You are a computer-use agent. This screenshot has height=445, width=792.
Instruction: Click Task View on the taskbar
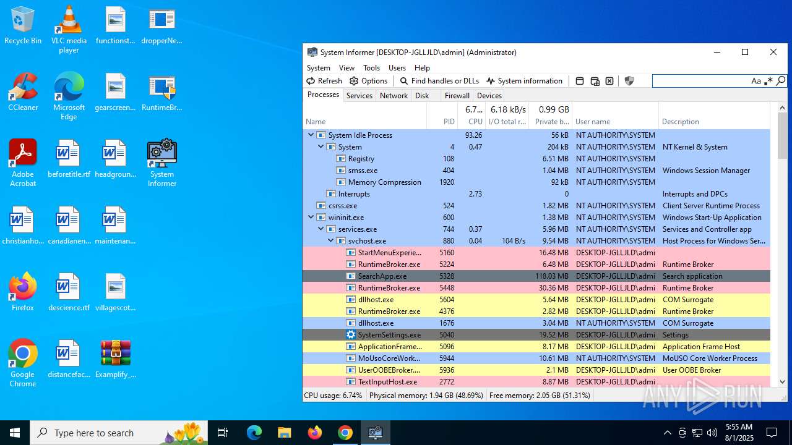pyautogui.click(x=223, y=433)
